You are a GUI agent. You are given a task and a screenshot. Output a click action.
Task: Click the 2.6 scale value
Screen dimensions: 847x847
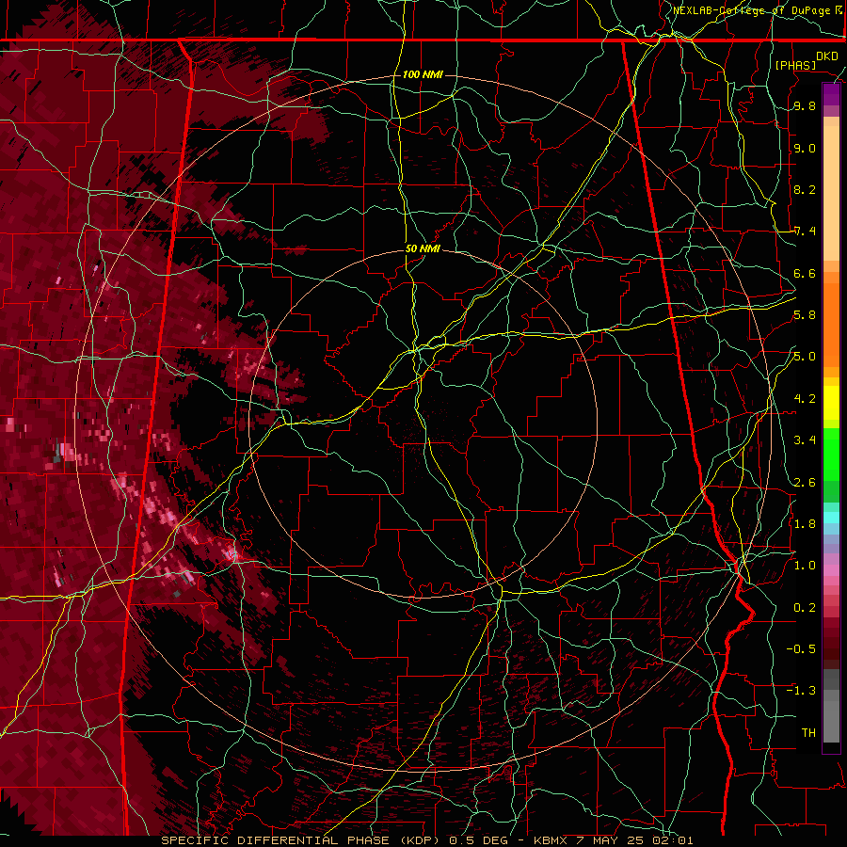click(805, 483)
